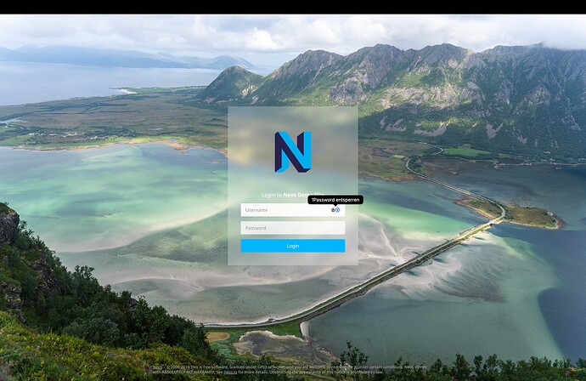Click the '1Password entsperren' tooltip
The height and width of the screenshot is (381, 586).
[x=335, y=199]
